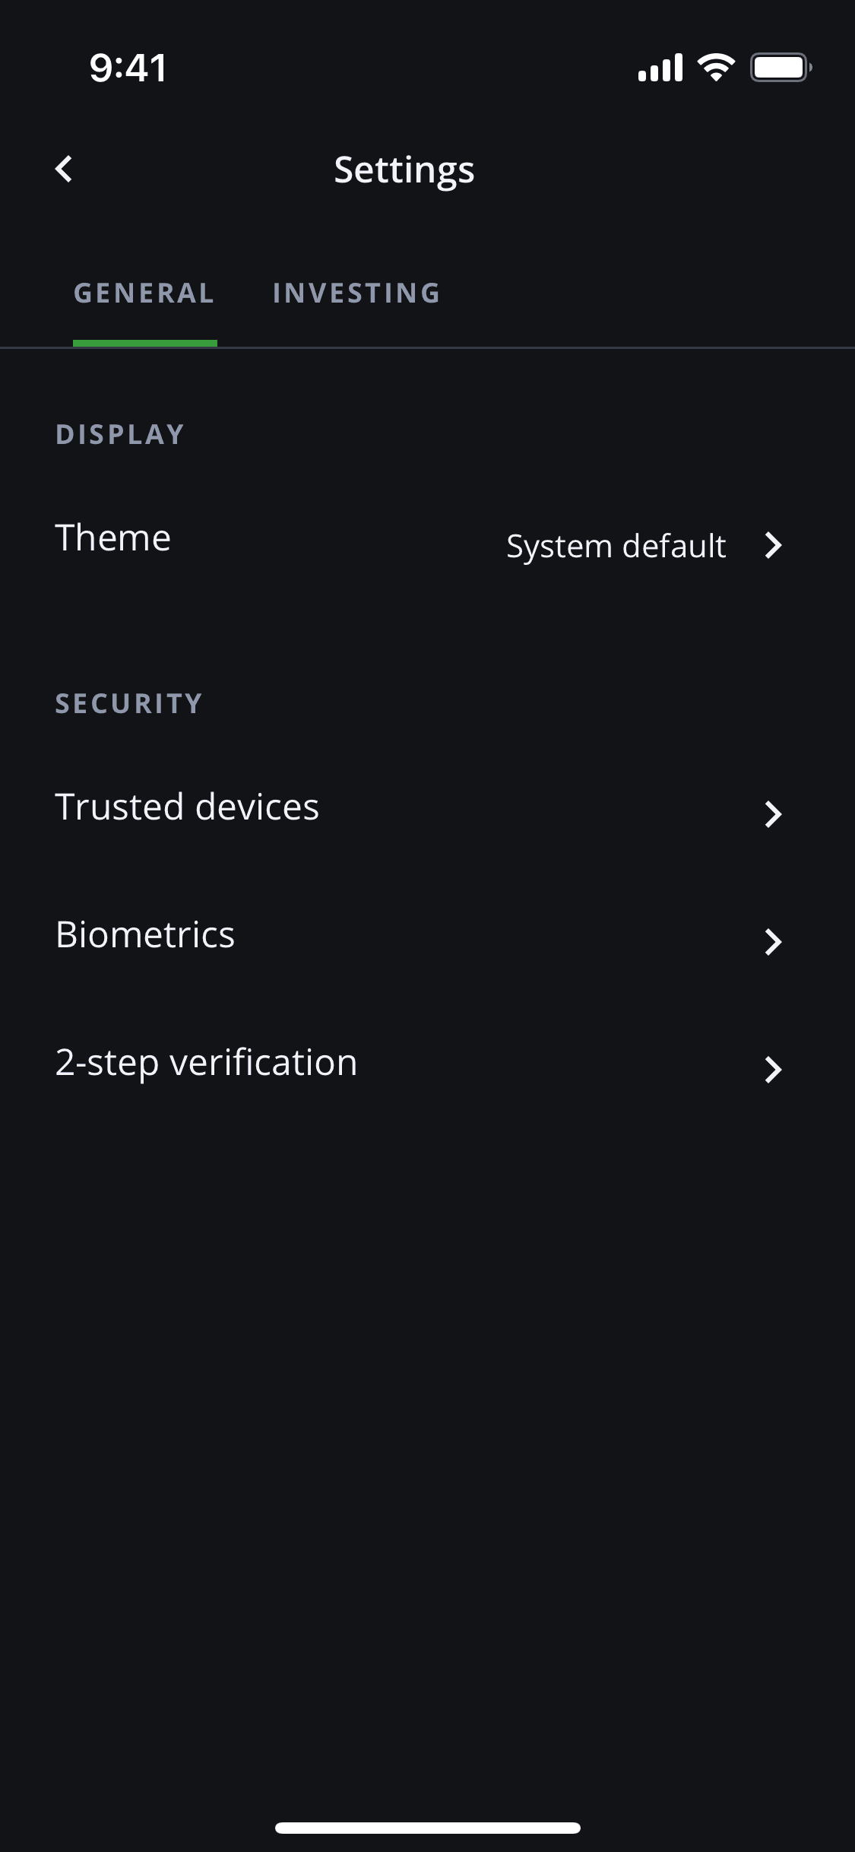Tap the Display section header

coord(120,435)
